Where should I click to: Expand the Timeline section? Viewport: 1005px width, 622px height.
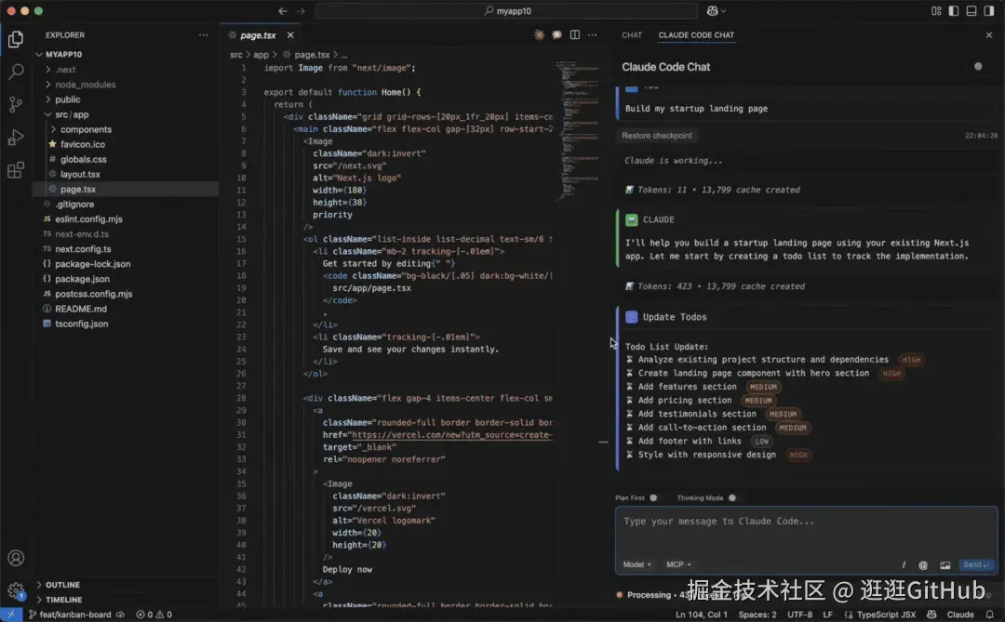pos(63,600)
